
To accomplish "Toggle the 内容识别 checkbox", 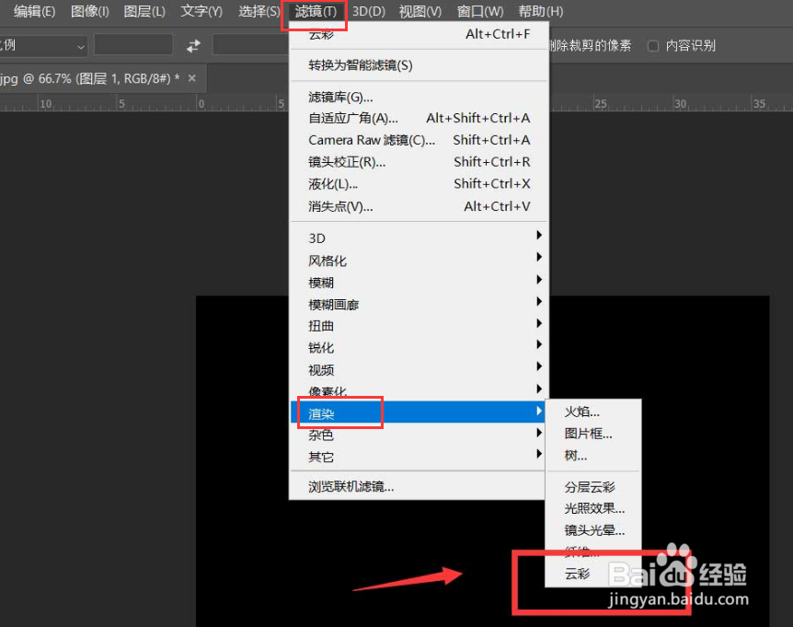I will [x=653, y=46].
